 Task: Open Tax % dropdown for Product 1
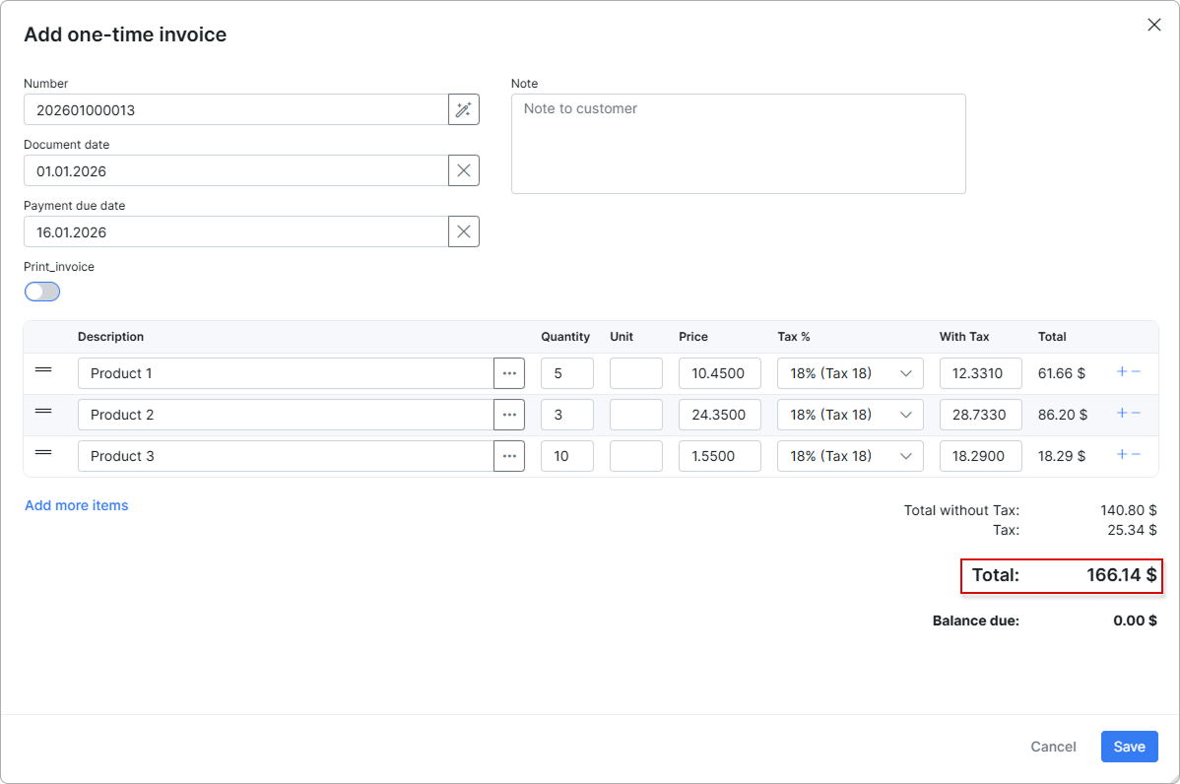[850, 373]
